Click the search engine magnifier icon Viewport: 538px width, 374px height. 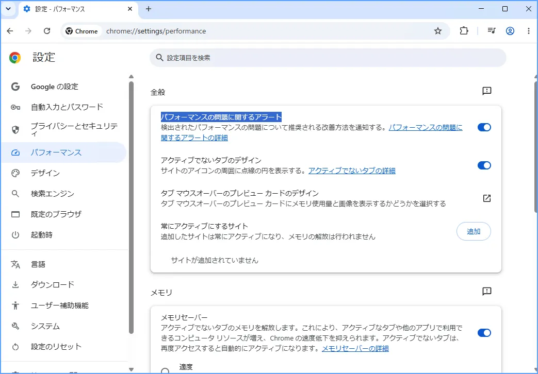click(15, 194)
